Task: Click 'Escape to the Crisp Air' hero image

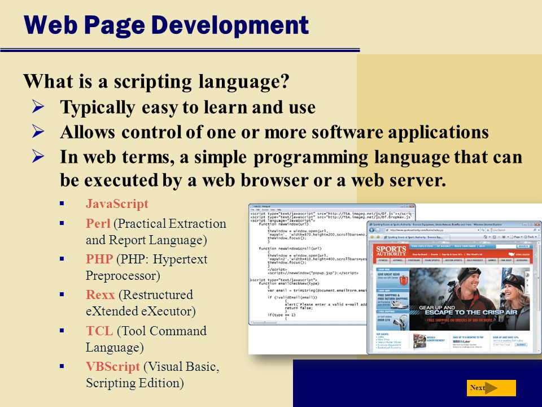Action: 470,300
